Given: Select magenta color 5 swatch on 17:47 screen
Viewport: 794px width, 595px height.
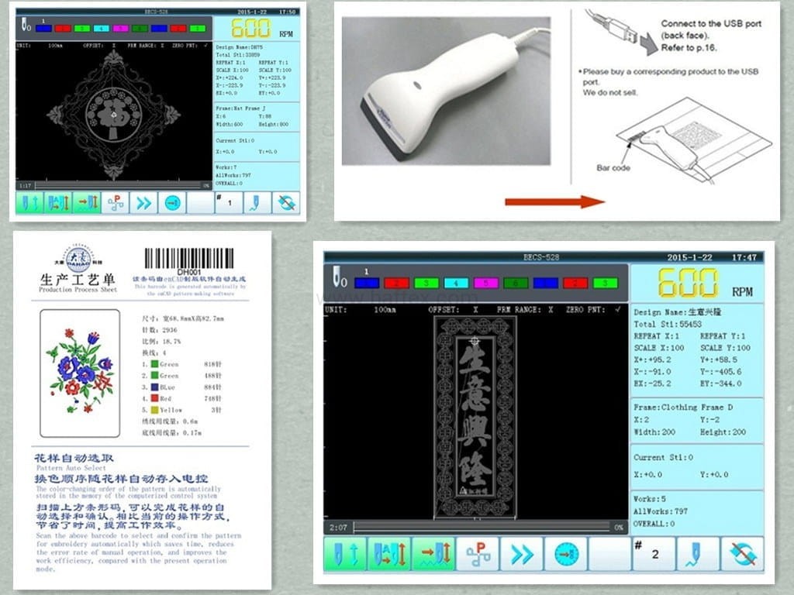Looking at the screenshot, I should pyautogui.click(x=485, y=283).
